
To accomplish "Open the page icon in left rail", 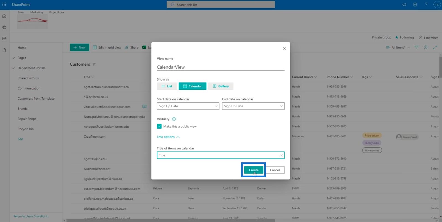I will (4, 50).
